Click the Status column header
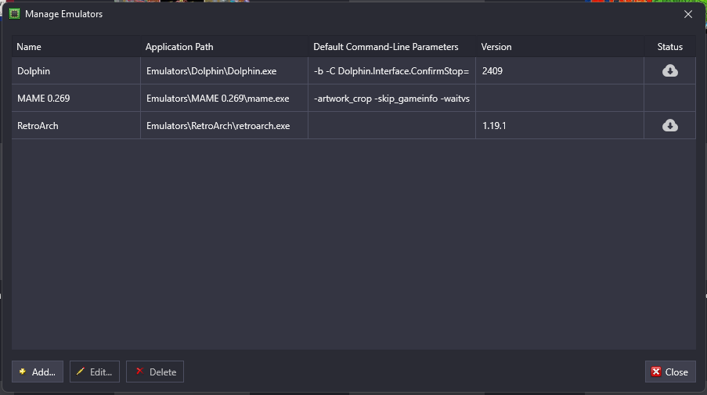This screenshot has width=707, height=395. click(x=670, y=47)
